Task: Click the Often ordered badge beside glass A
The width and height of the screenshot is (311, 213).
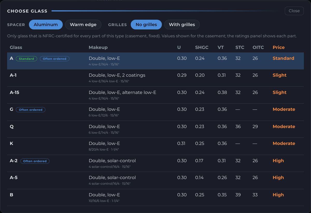Action: point(54,59)
